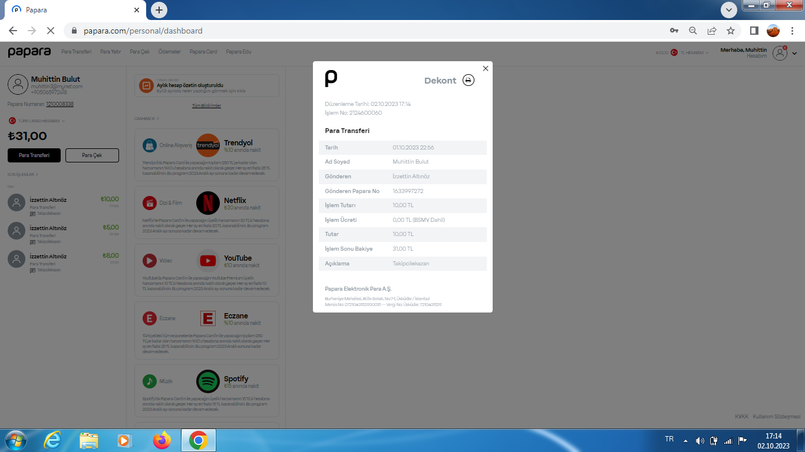Select the Müzik category icon
This screenshot has width=805, height=452.
coord(150,381)
